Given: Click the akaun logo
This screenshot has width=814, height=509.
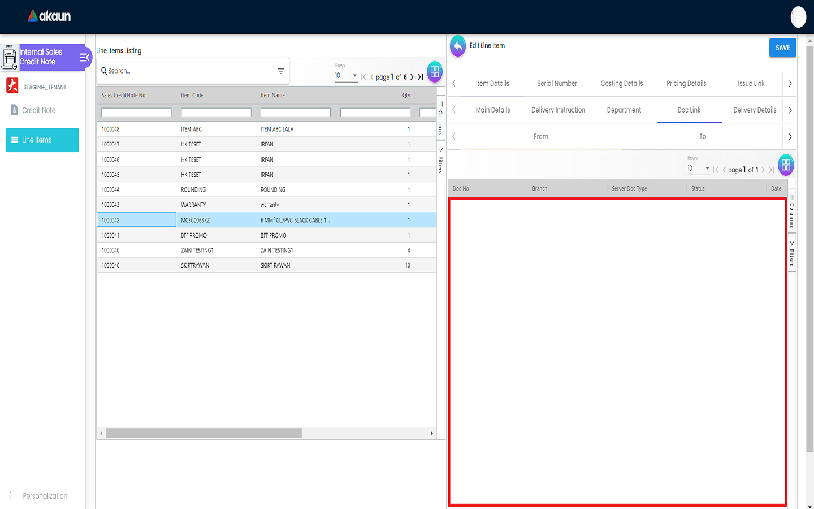Looking at the screenshot, I should pyautogui.click(x=50, y=16).
